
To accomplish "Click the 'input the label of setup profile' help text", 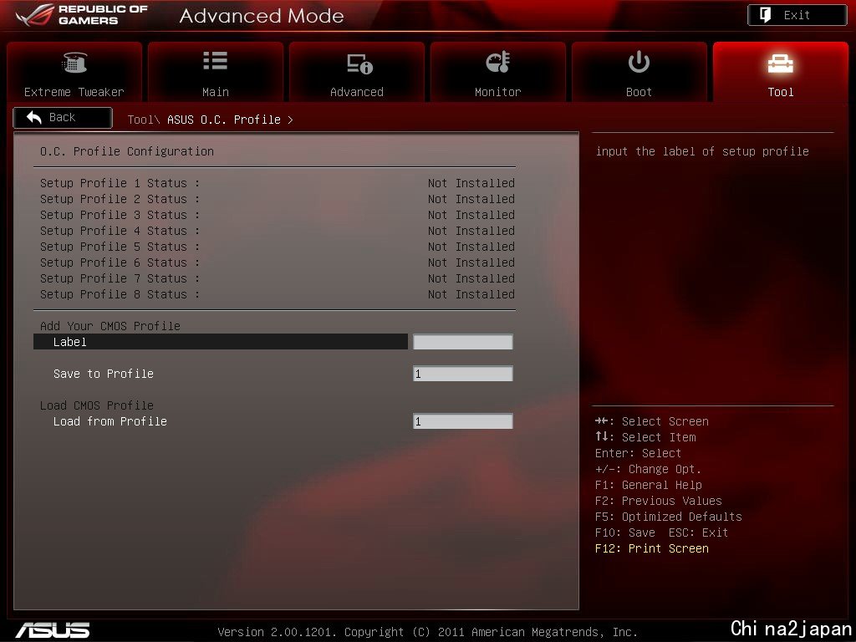I will click(x=702, y=151).
